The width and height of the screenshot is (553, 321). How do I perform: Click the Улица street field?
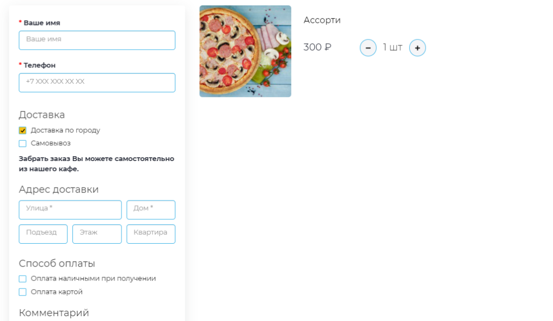pyautogui.click(x=70, y=210)
